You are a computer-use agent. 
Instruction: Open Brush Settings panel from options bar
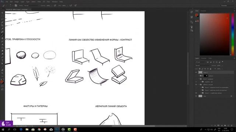(x=16, y=5)
